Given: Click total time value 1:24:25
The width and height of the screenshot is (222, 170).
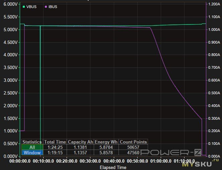Looking at the screenshot, I should pyautogui.click(x=55, y=147).
